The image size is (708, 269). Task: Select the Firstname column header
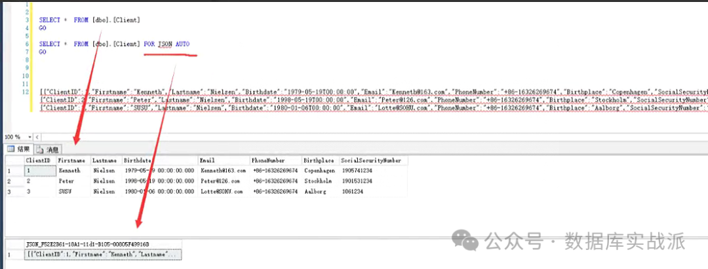pos(72,160)
